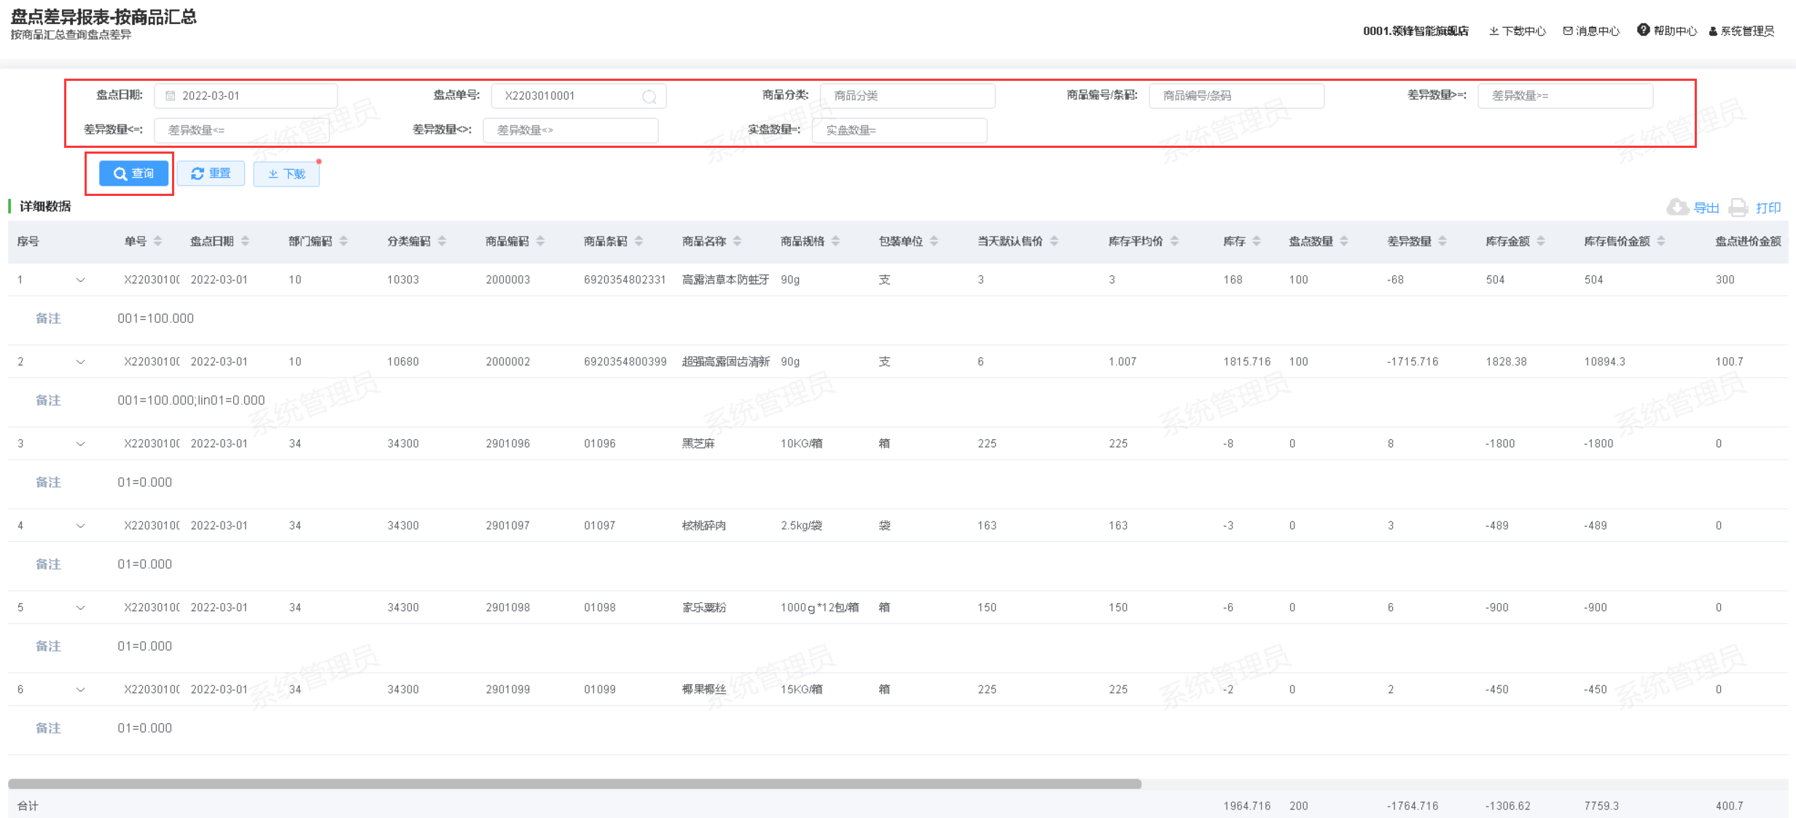Sort by 商品编码 column
The image size is (1796, 818).
540,241
